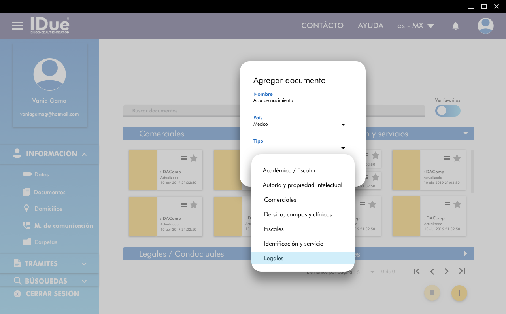Toggle the Ver favoritos switch
The height and width of the screenshot is (314, 506).
coord(447,111)
